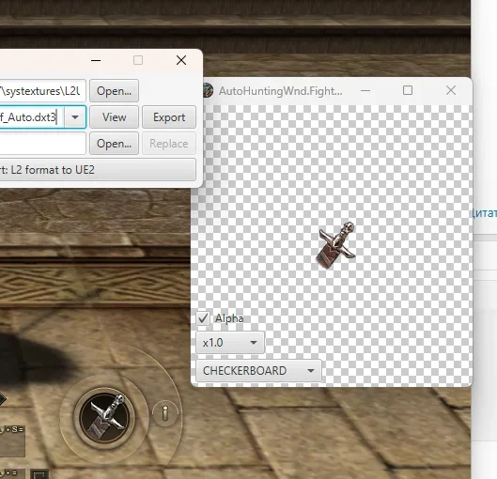Click the 'L2 format to UE2' convert button
The image size is (497, 479).
[x=98, y=170]
